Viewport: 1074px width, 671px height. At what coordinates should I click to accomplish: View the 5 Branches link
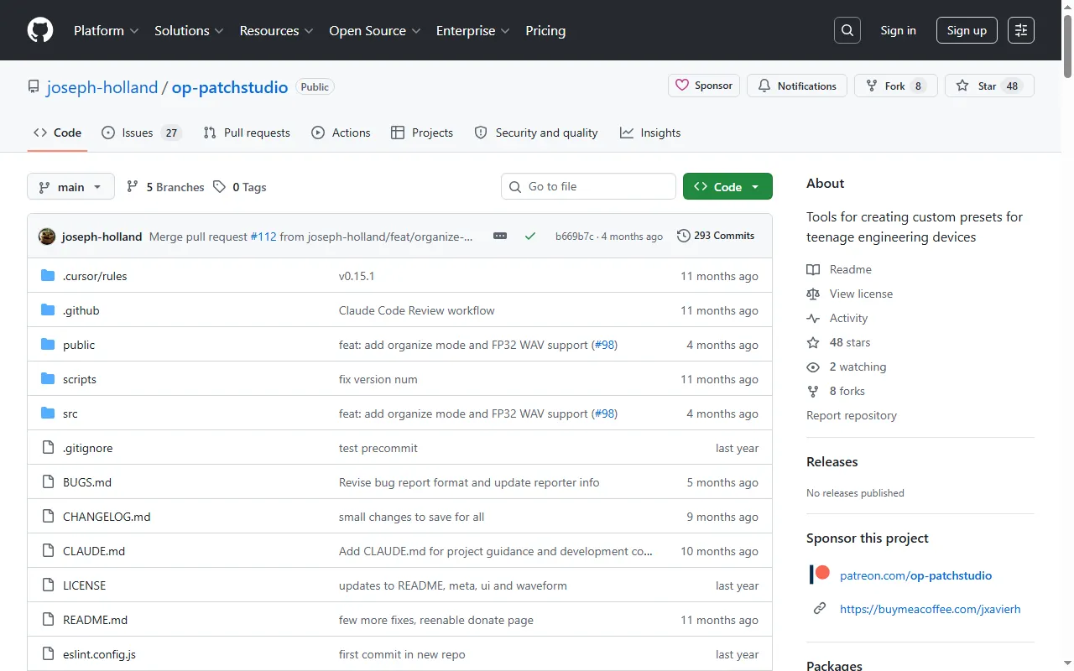coord(165,187)
